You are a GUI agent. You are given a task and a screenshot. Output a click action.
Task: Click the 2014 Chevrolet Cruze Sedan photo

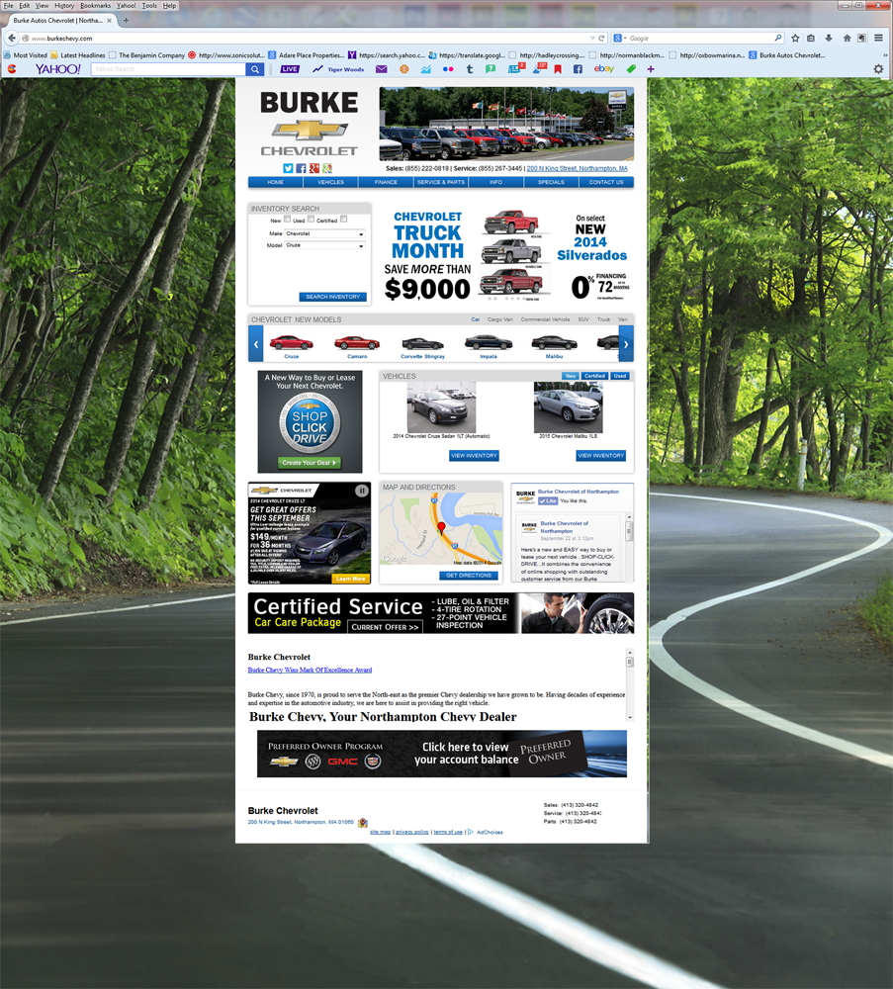(441, 407)
